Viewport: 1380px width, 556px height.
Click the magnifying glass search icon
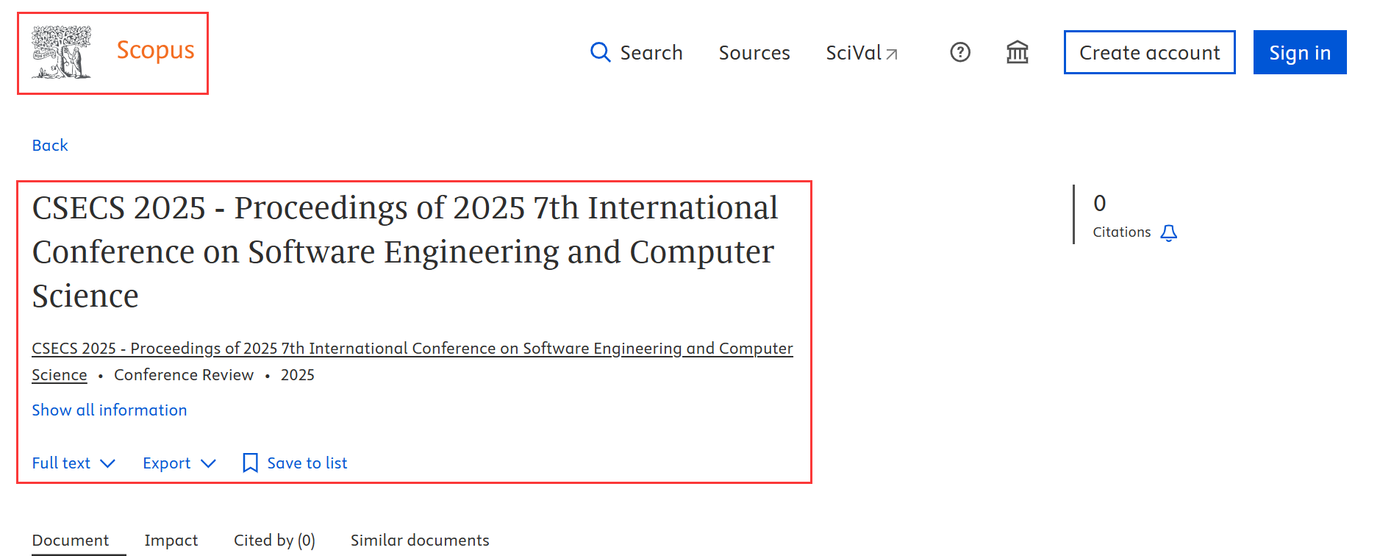click(600, 52)
